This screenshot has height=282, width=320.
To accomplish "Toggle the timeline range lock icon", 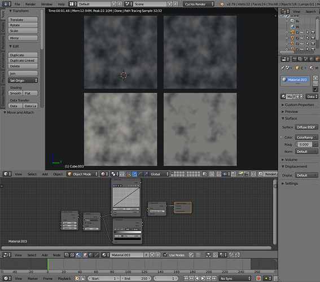I will [x=83, y=278].
